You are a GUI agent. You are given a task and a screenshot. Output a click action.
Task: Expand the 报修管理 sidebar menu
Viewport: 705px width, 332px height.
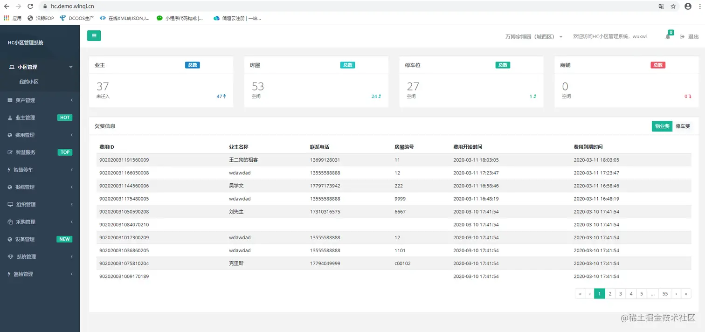click(40, 187)
